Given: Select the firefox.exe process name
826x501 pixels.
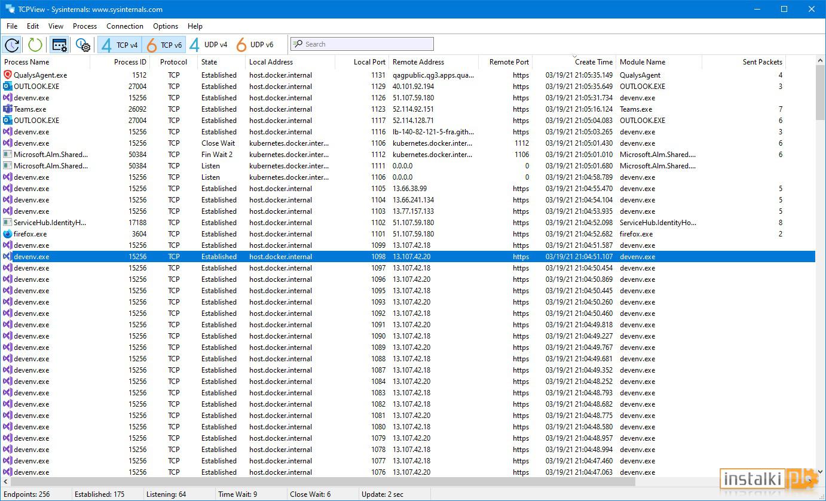Looking at the screenshot, I should [x=30, y=234].
